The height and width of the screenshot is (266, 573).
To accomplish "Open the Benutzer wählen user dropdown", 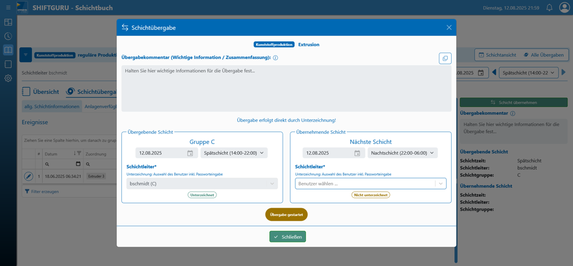I will click(x=370, y=184).
